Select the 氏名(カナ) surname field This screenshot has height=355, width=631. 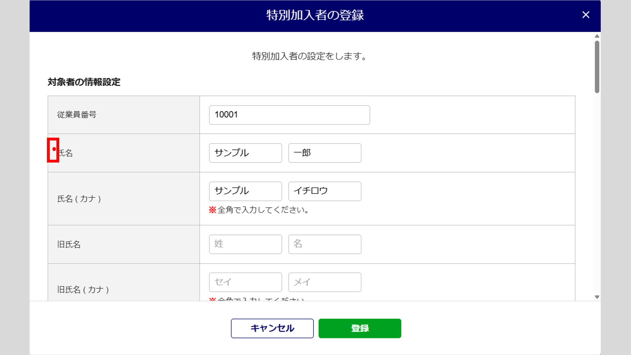click(245, 191)
